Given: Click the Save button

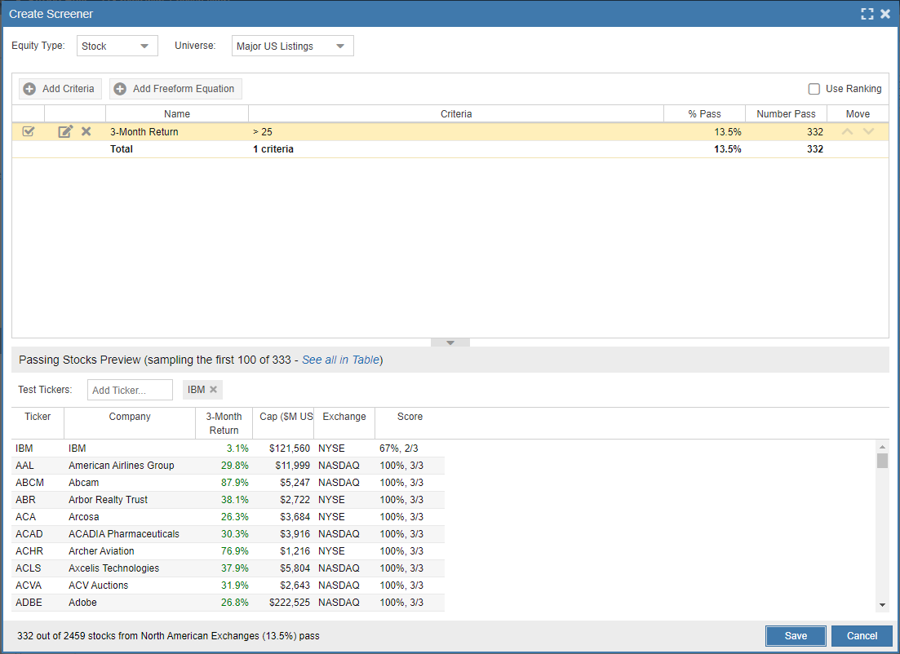Looking at the screenshot, I should [x=796, y=636].
